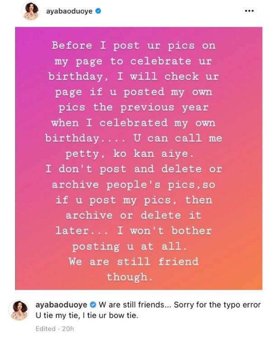Image resolution: width=274 pixels, height=337 pixels.
Task: Click the profile avatar in the post header
Action: (31, 11)
